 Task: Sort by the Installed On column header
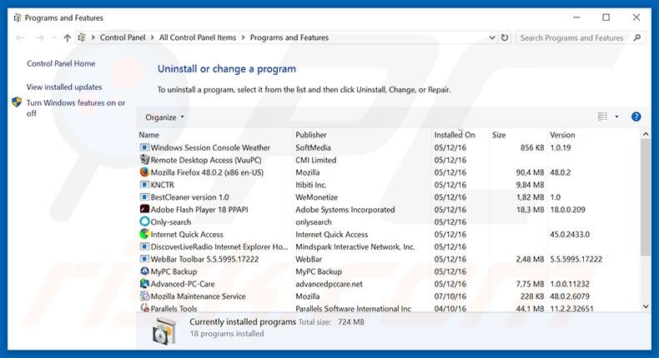pyautogui.click(x=455, y=135)
